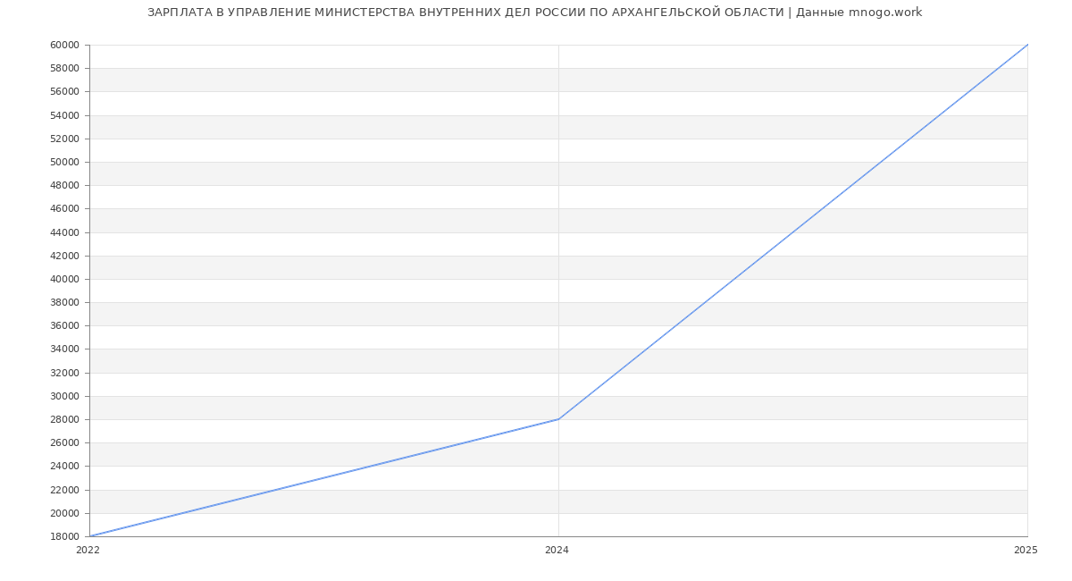Click the 2024 data point on the line
This screenshot has height=581, width=1072.
pyautogui.click(x=558, y=419)
